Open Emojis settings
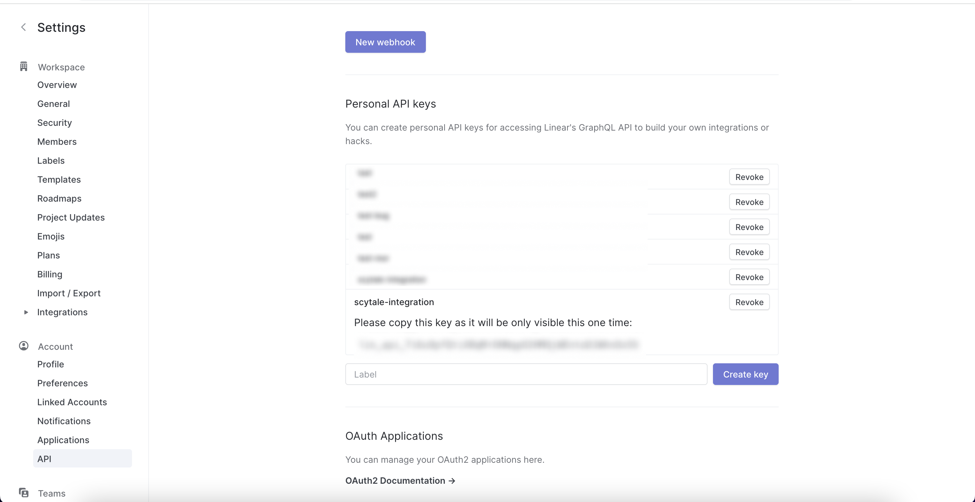975x502 pixels. click(51, 236)
